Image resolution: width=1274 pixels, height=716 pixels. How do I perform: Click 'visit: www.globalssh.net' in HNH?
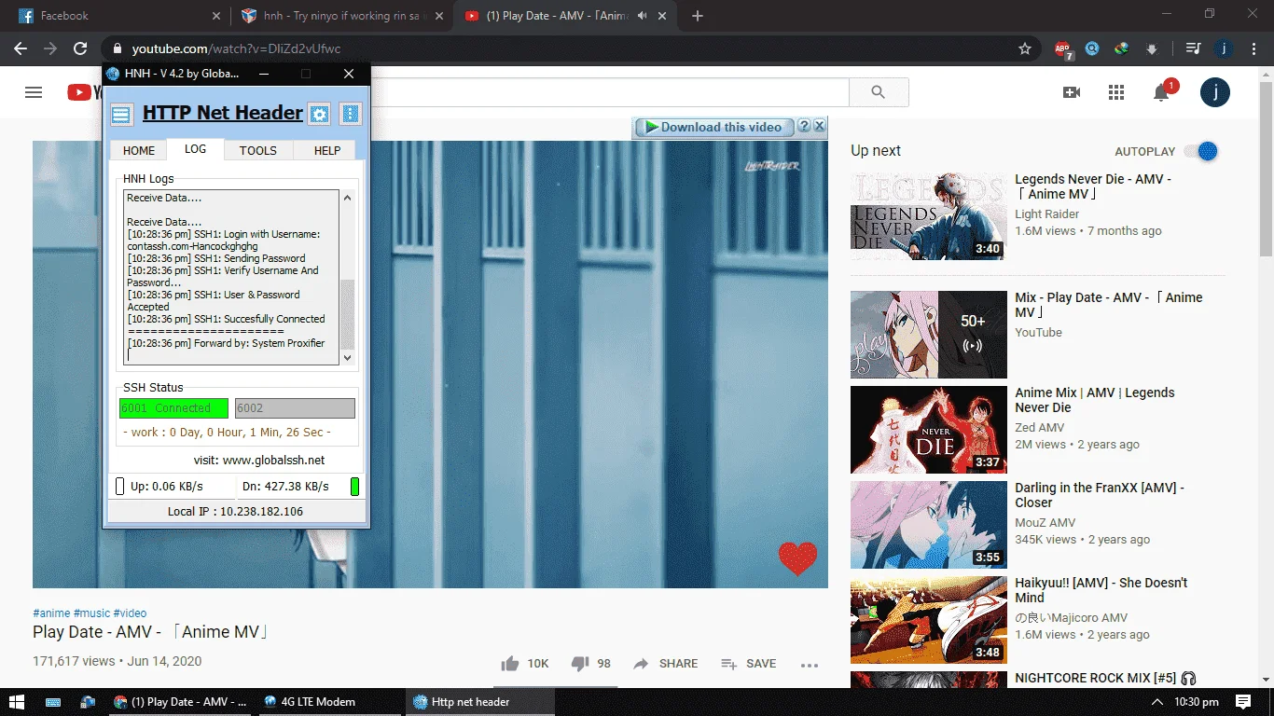pyautogui.click(x=259, y=460)
